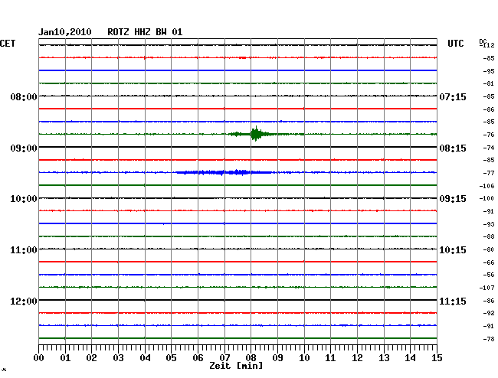Click the DC value -107
The height and width of the screenshot is (378, 498).
point(487,288)
